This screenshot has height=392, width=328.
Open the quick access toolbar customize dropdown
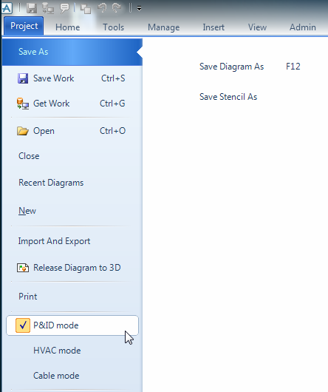[140, 9]
